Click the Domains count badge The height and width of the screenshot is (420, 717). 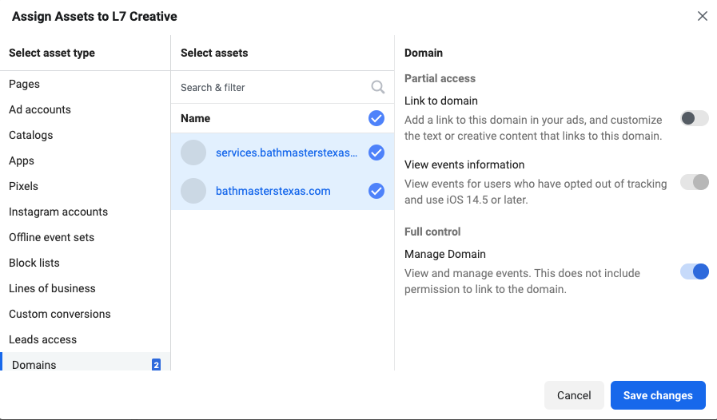pyautogui.click(x=156, y=365)
